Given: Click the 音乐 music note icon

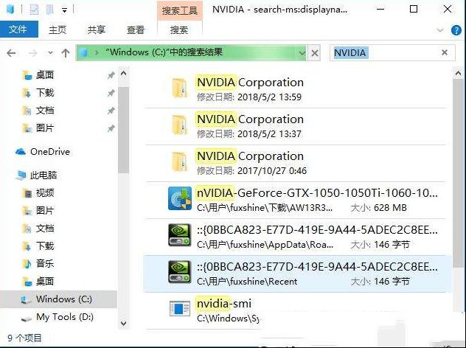Looking at the screenshot, I should (x=27, y=264).
